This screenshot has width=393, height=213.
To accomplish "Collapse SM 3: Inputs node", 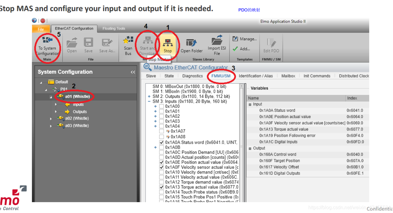I will click(x=149, y=101).
